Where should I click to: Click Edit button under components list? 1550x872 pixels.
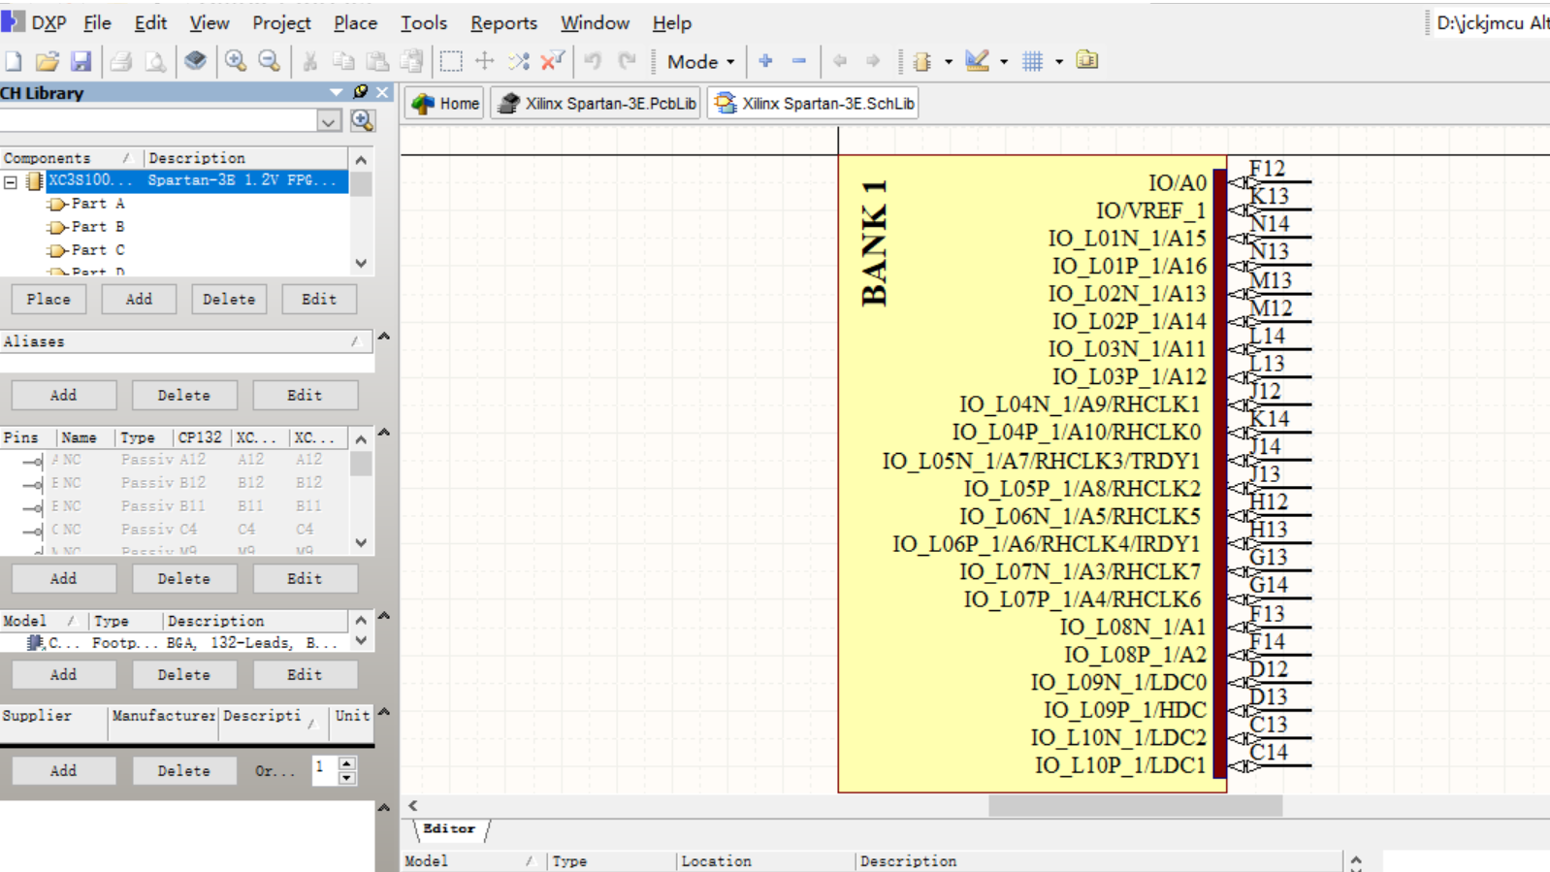tap(319, 299)
